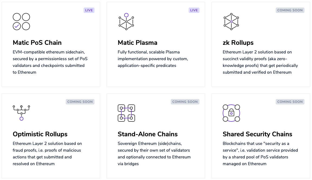The height and width of the screenshot is (180, 312).
Task: Click COMING SOON badge on Optimistic Rollups card
Action: [80, 102]
